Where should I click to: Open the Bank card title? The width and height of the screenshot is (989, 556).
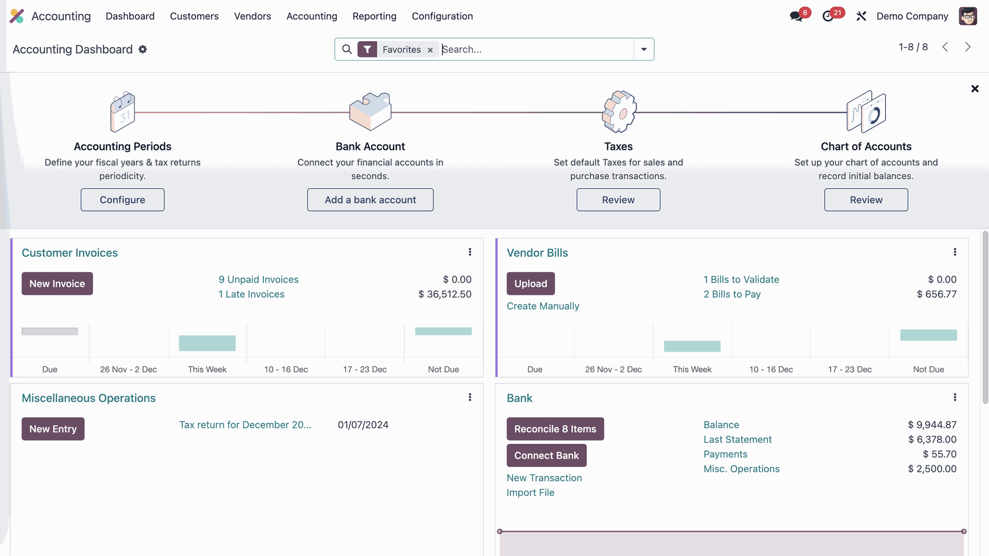(519, 398)
